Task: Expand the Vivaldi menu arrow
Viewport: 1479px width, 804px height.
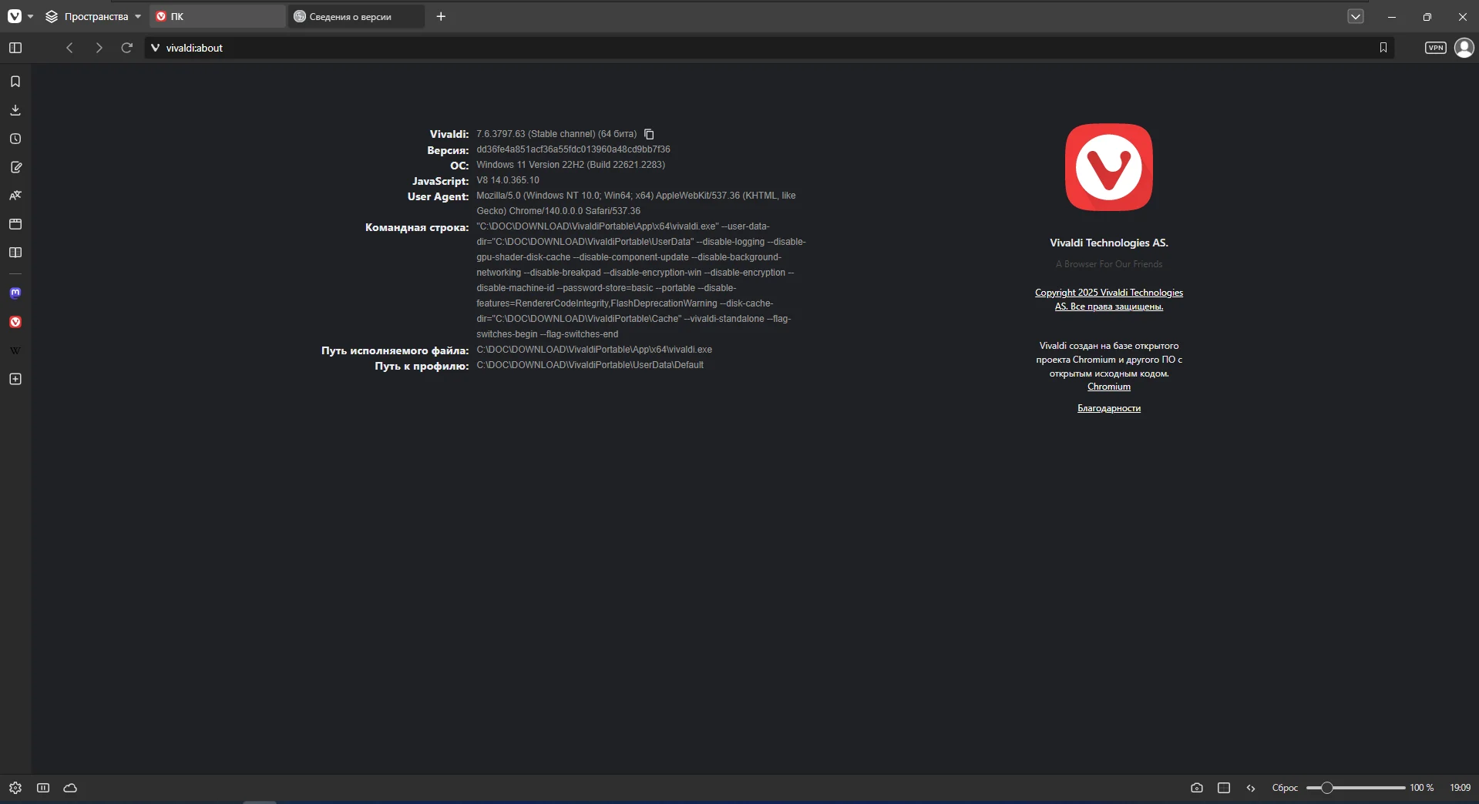Action: (x=31, y=16)
